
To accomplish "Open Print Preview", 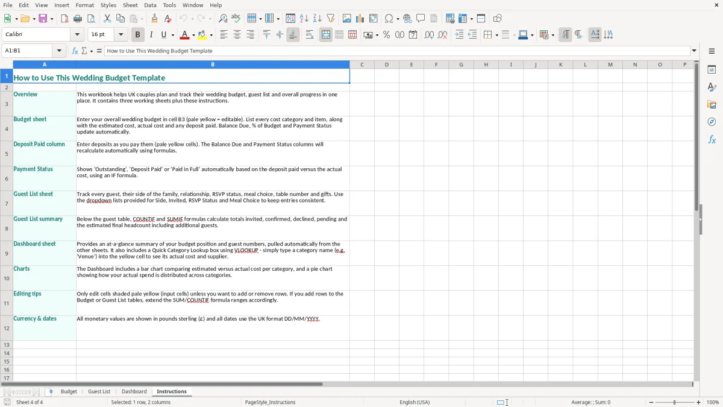I will [x=91, y=19].
